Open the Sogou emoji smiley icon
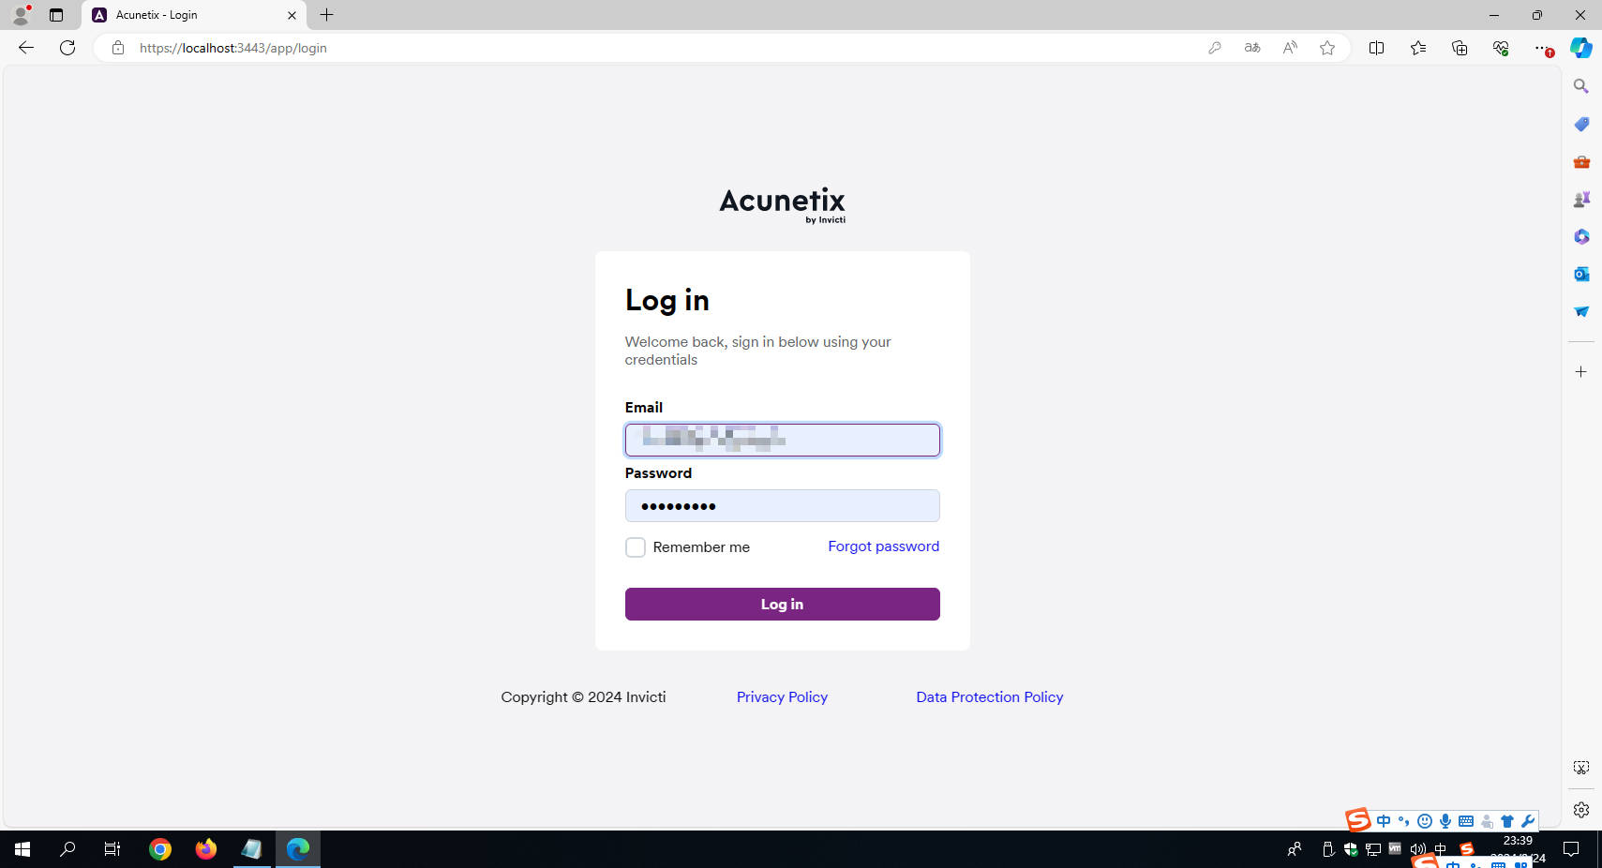This screenshot has height=868, width=1602. tap(1425, 821)
